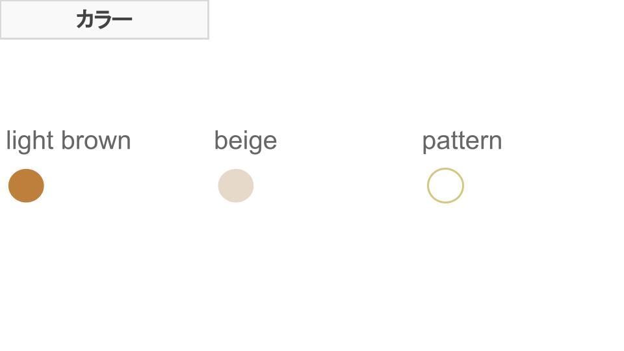Click the "light brown" text label
This screenshot has height=351, width=624.
point(68,141)
